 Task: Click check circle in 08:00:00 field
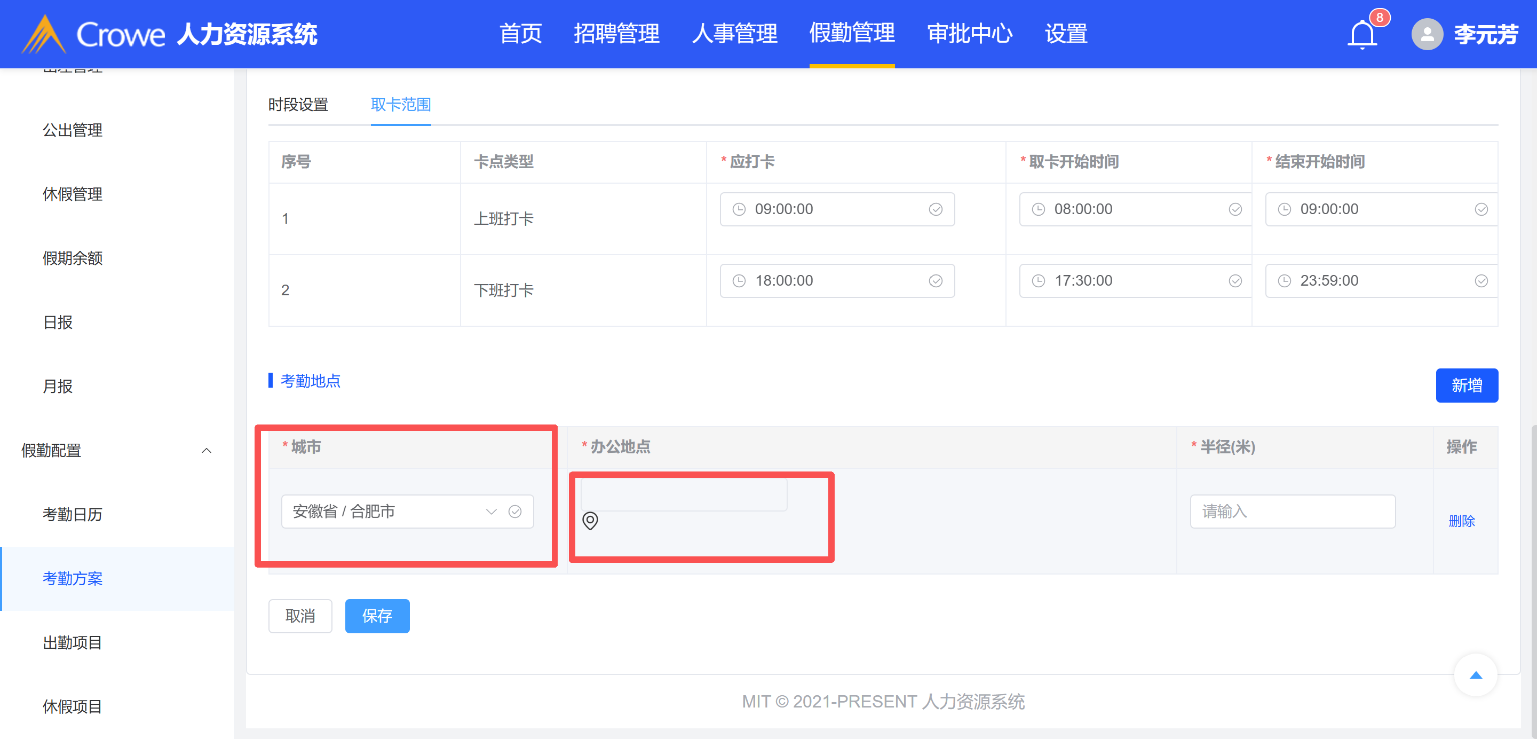[x=1234, y=209]
